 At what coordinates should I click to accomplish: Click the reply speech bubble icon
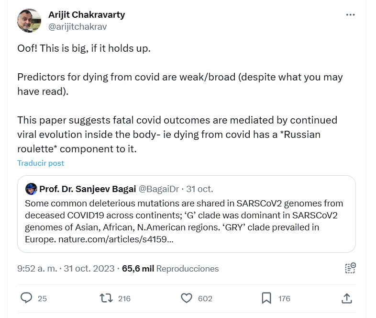point(26,298)
